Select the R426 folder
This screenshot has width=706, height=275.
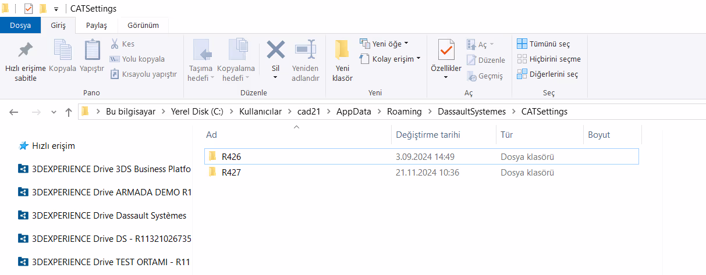(x=422, y=157)
